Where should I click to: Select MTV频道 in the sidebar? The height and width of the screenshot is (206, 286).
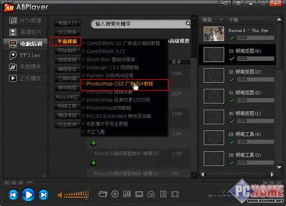point(25,21)
